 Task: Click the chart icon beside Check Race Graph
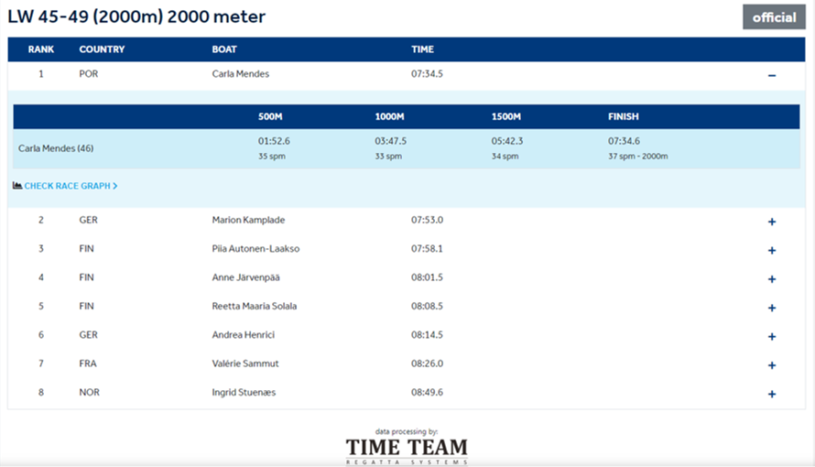pos(17,186)
